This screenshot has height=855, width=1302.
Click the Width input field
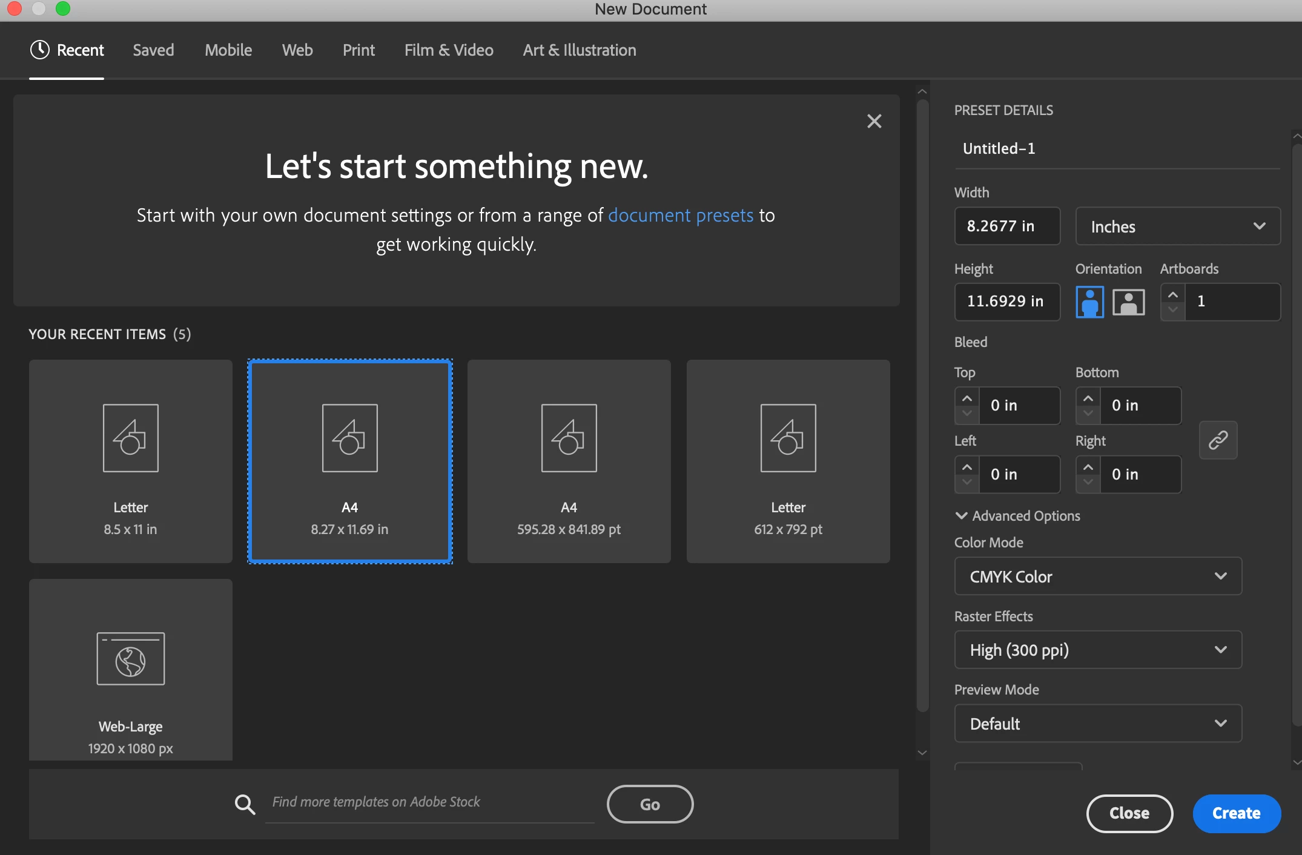1006,226
